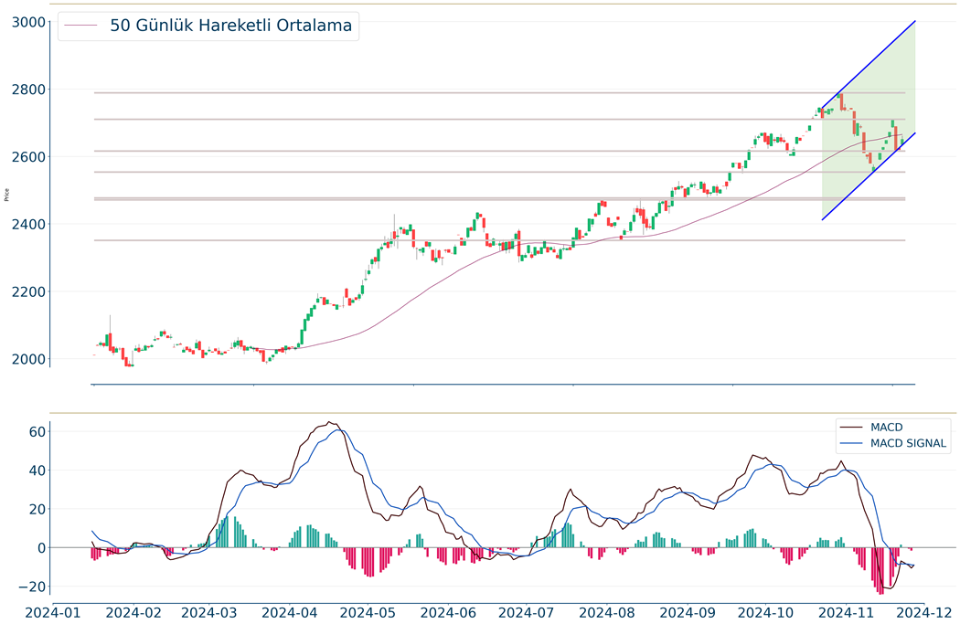Click the 2024-01 date axis label

click(53, 612)
